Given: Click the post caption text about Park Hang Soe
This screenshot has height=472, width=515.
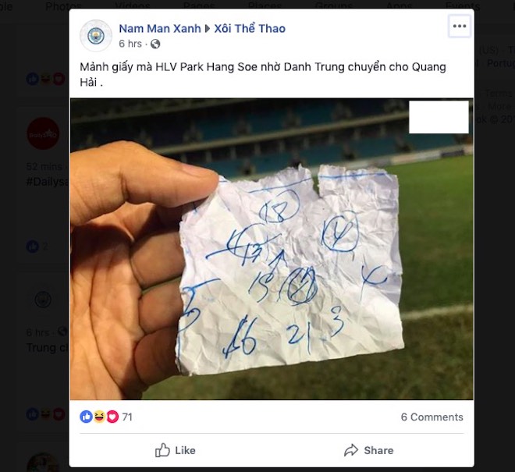Looking at the screenshot, I should click(x=263, y=75).
